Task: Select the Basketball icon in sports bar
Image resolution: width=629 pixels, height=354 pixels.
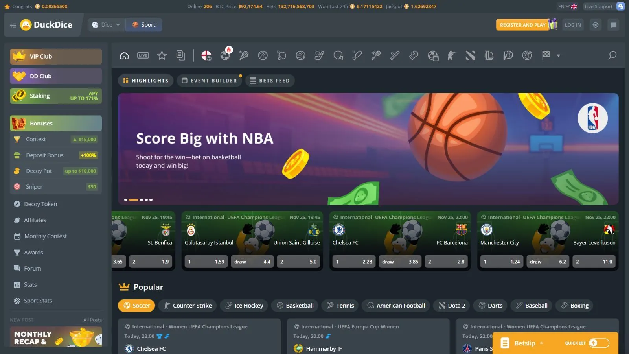Action: (263, 55)
